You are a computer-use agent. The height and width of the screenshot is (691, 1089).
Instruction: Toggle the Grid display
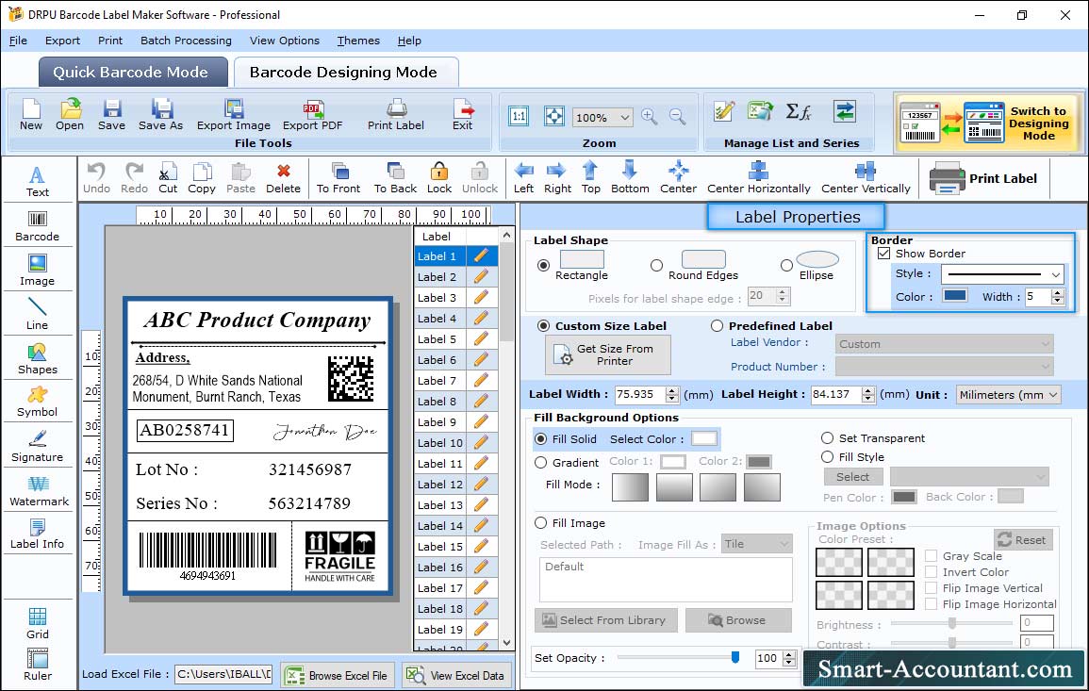38,624
